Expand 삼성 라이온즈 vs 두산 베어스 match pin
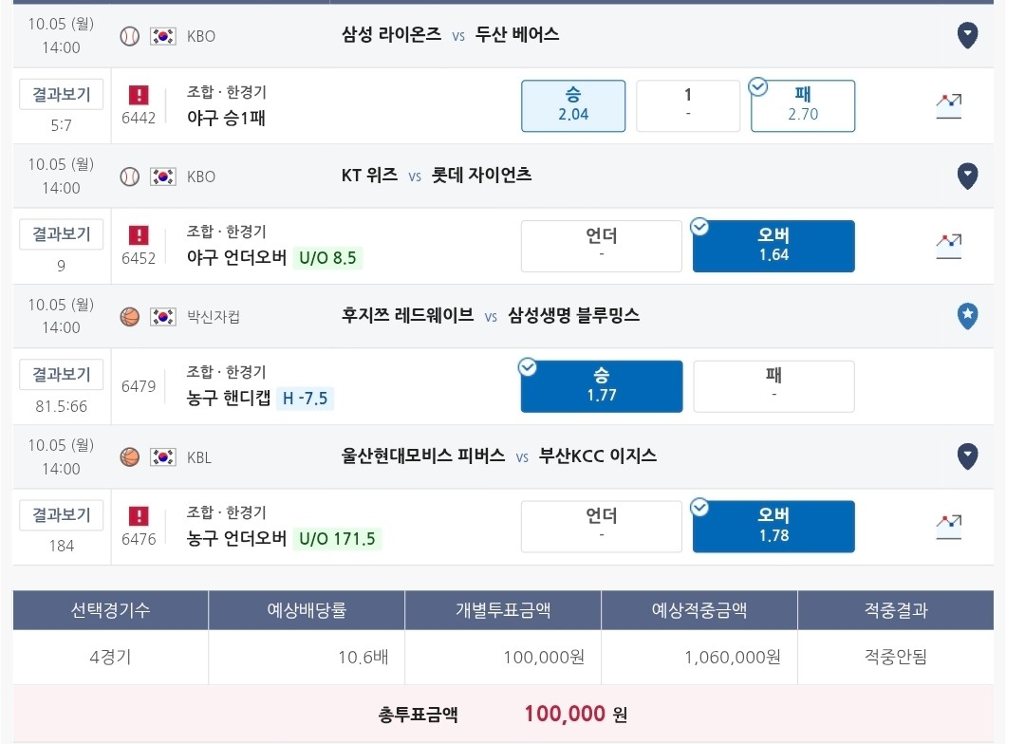This screenshot has height=744, width=1025. [x=967, y=35]
